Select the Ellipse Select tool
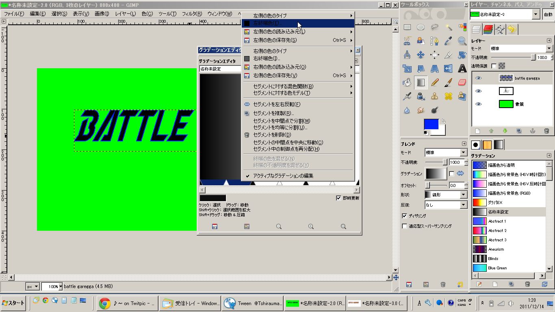The width and height of the screenshot is (555, 312). [421, 27]
